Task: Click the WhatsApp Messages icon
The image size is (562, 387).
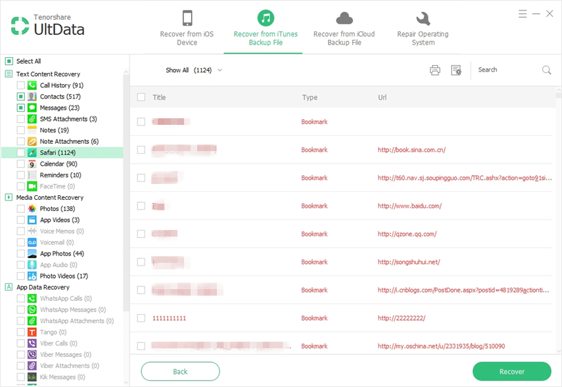Action: click(x=32, y=309)
